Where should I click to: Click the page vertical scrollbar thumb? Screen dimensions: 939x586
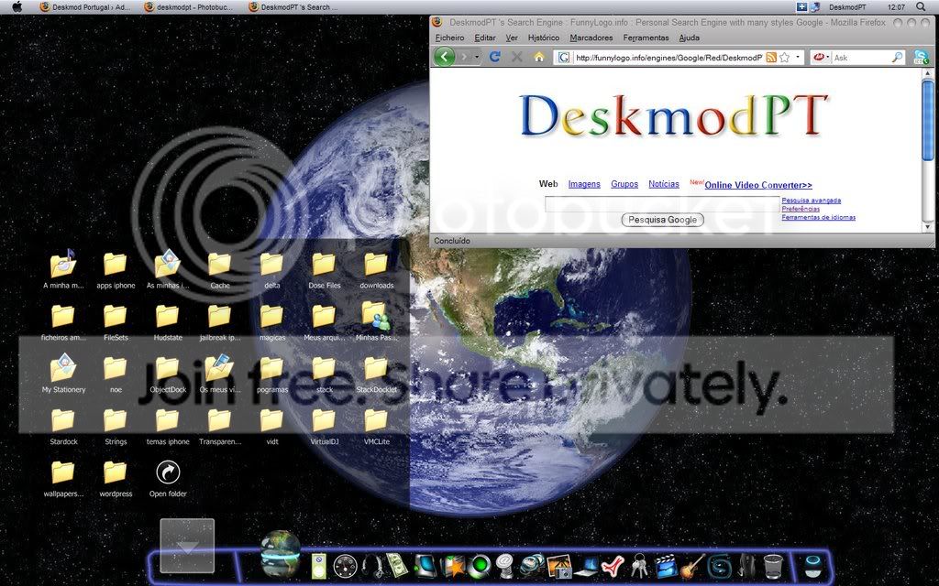(x=928, y=119)
